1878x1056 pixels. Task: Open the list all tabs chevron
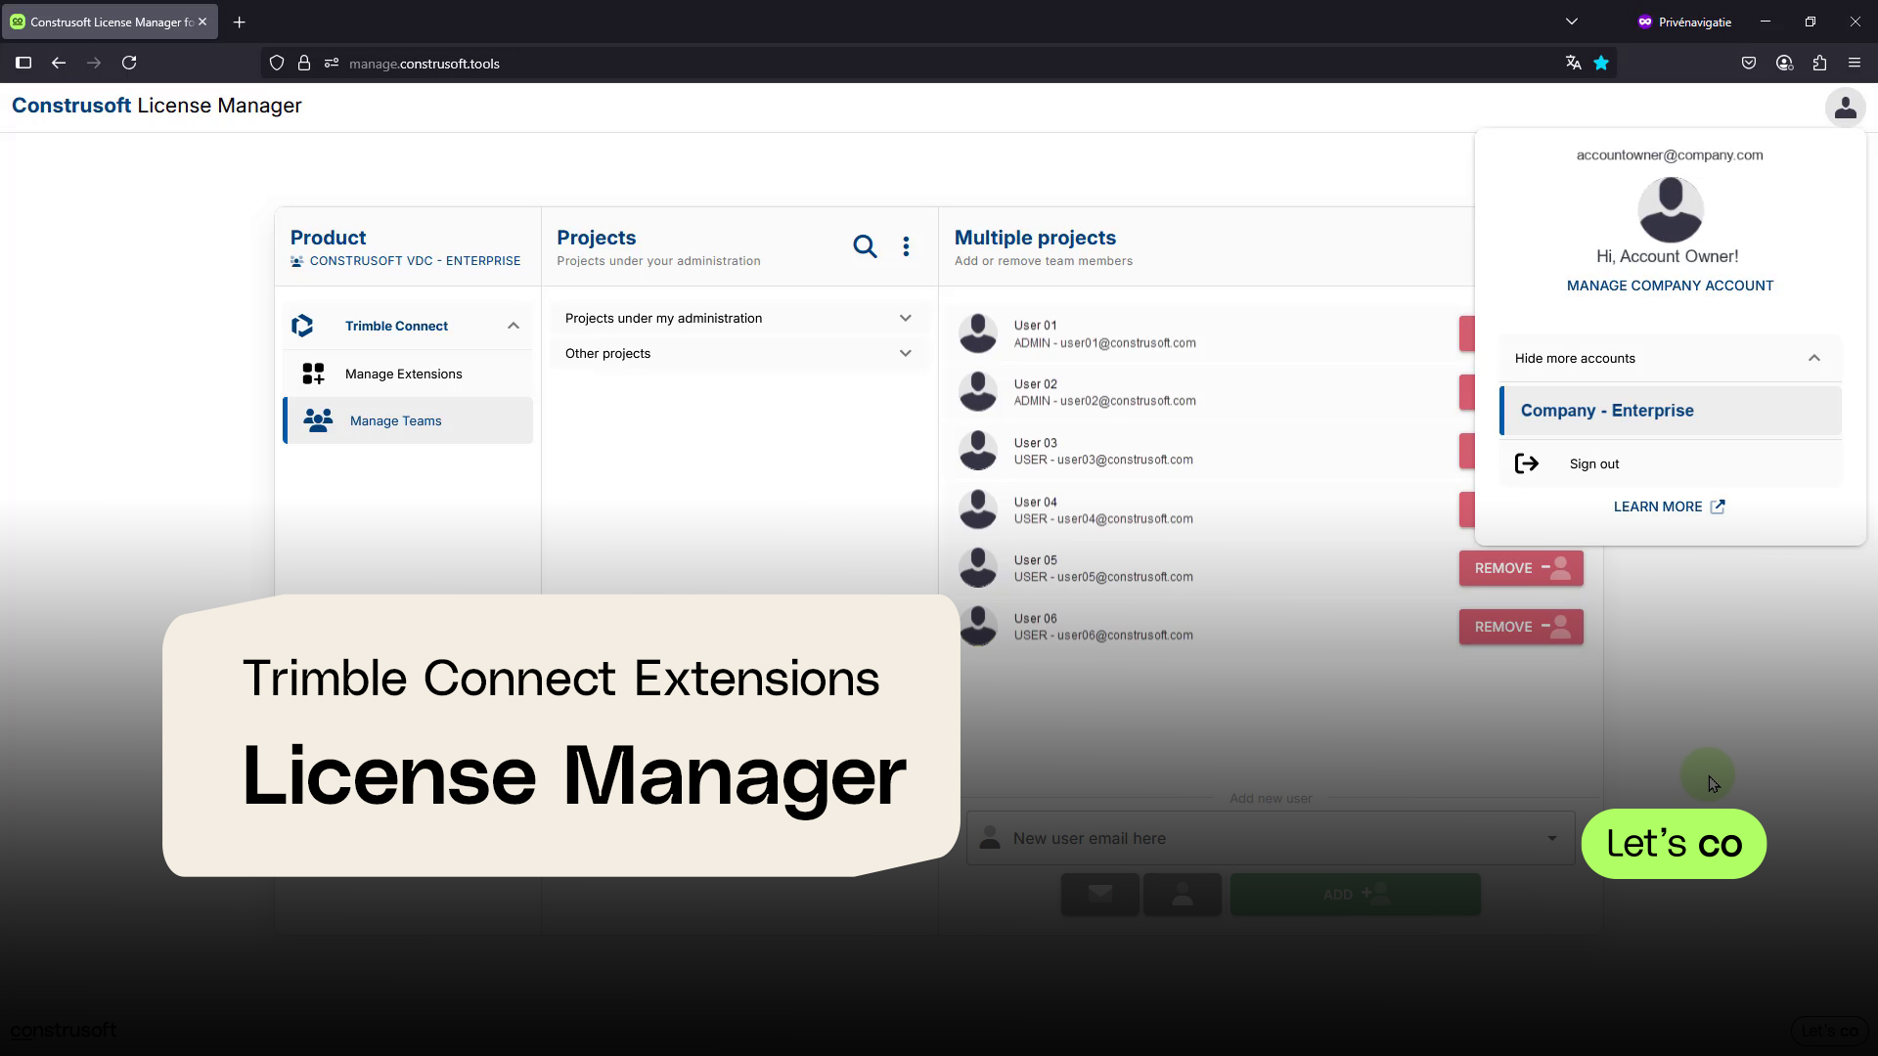(x=1572, y=22)
